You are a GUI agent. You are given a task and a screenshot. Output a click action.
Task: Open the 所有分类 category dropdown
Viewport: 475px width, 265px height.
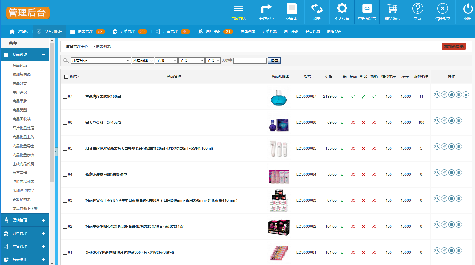[x=101, y=61]
